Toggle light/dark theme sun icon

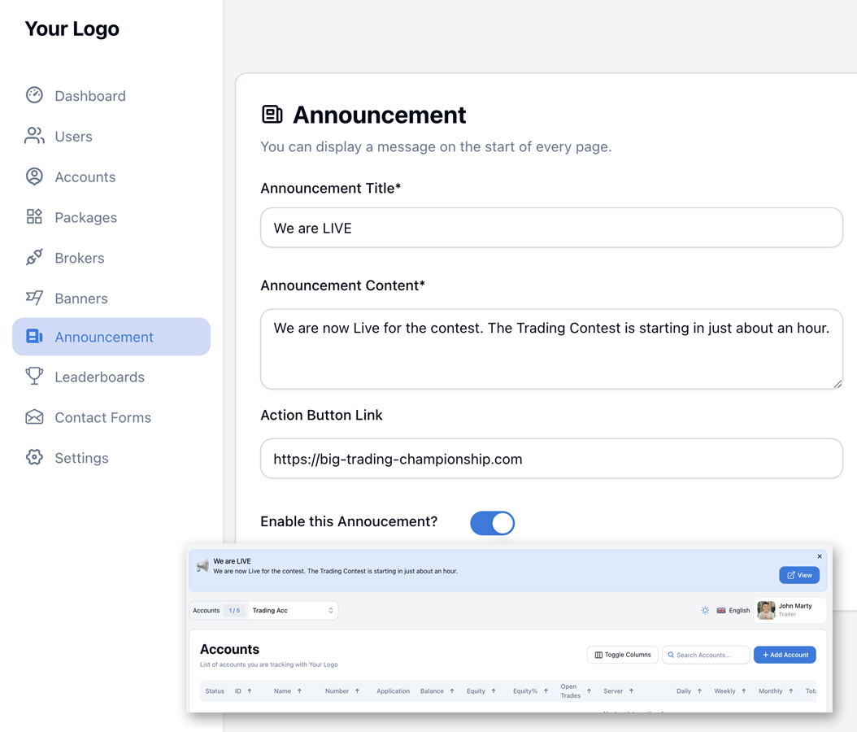coord(705,610)
